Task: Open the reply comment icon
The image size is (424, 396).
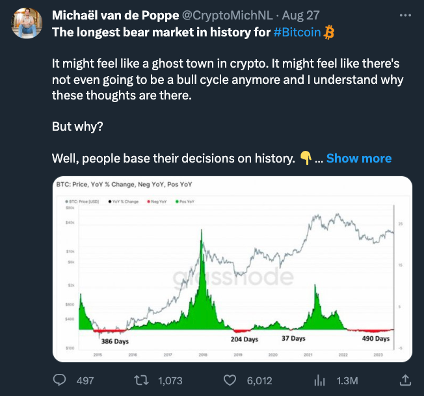Action: click(59, 380)
